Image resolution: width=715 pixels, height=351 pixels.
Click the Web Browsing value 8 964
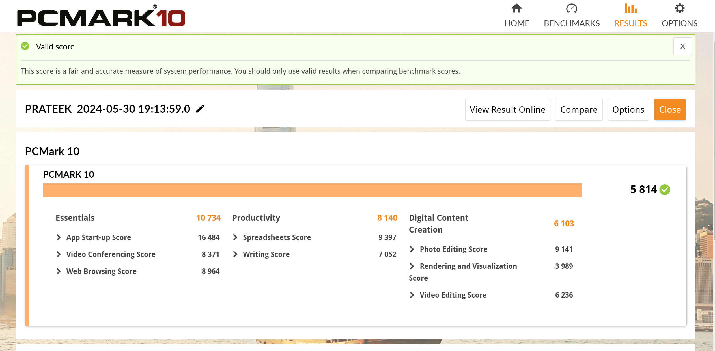click(x=211, y=271)
